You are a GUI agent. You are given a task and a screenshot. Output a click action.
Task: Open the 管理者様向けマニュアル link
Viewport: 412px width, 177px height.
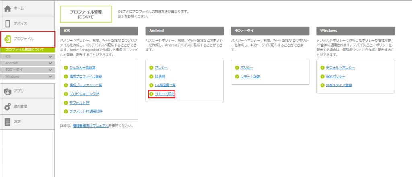(x=91, y=126)
